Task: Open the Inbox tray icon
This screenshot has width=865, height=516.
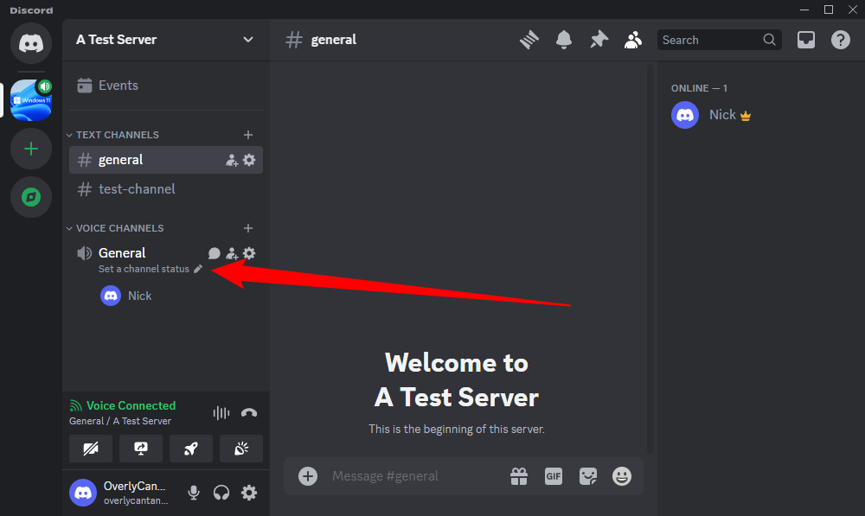Action: pyautogui.click(x=806, y=40)
